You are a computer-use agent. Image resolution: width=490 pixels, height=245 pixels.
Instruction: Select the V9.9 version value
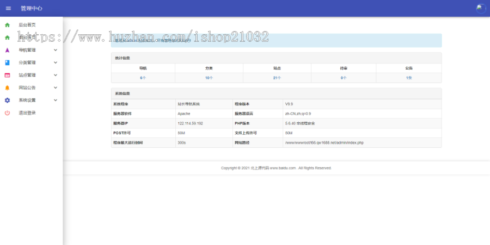pyautogui.click(x=289, y=104)
